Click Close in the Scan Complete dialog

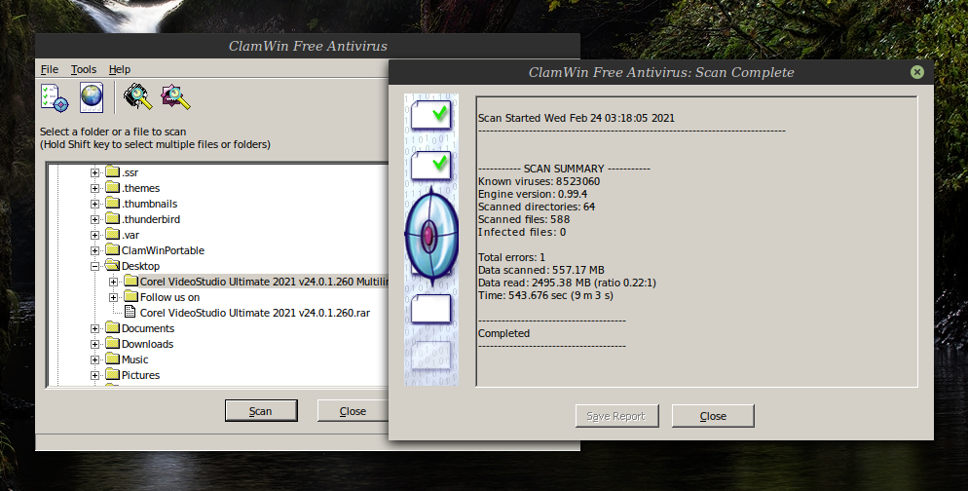click(x=713, y=416)
